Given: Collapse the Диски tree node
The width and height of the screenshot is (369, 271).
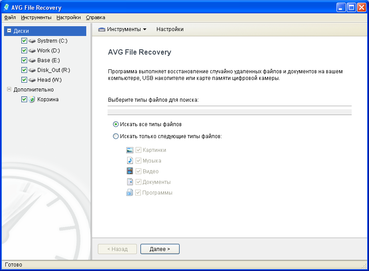Looking at the screenshot, I should point(9,31).
